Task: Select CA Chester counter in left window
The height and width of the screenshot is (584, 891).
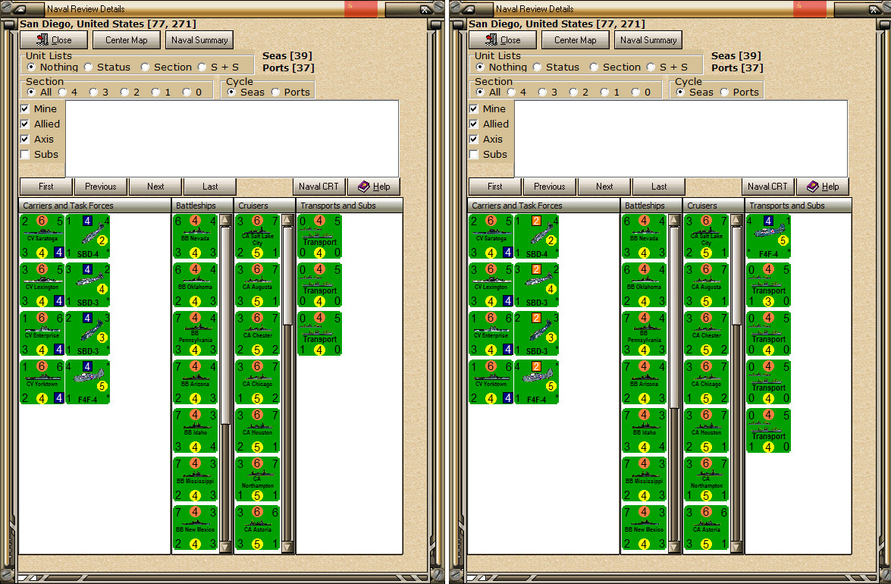Action: coord(257,334)
